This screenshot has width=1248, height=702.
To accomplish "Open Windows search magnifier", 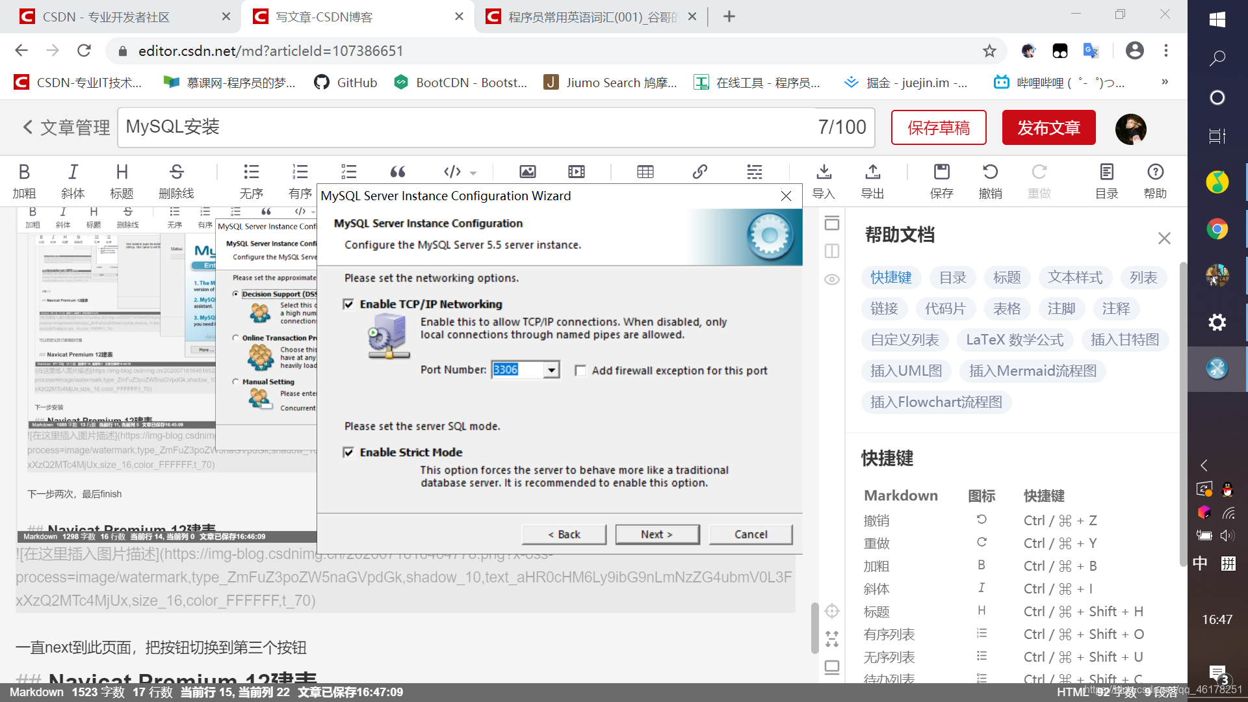I will tap(1217, 58).
